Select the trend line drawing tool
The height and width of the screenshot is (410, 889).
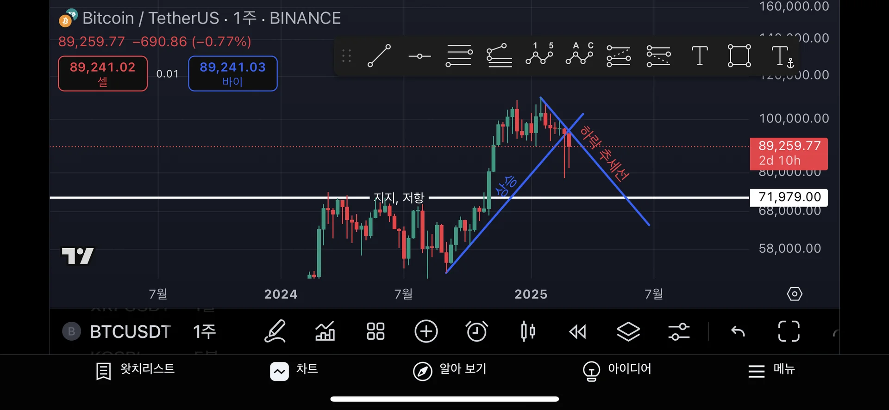coord(379,56)
